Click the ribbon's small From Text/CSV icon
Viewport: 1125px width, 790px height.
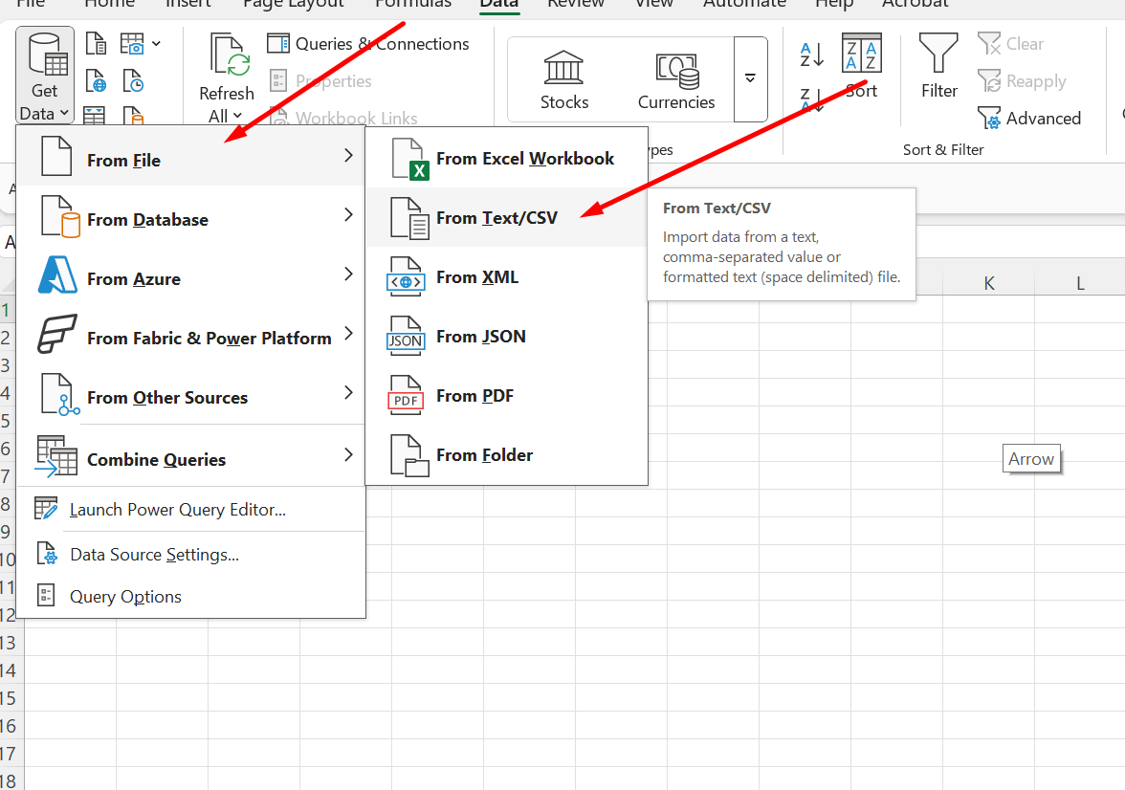click(96, 43)
